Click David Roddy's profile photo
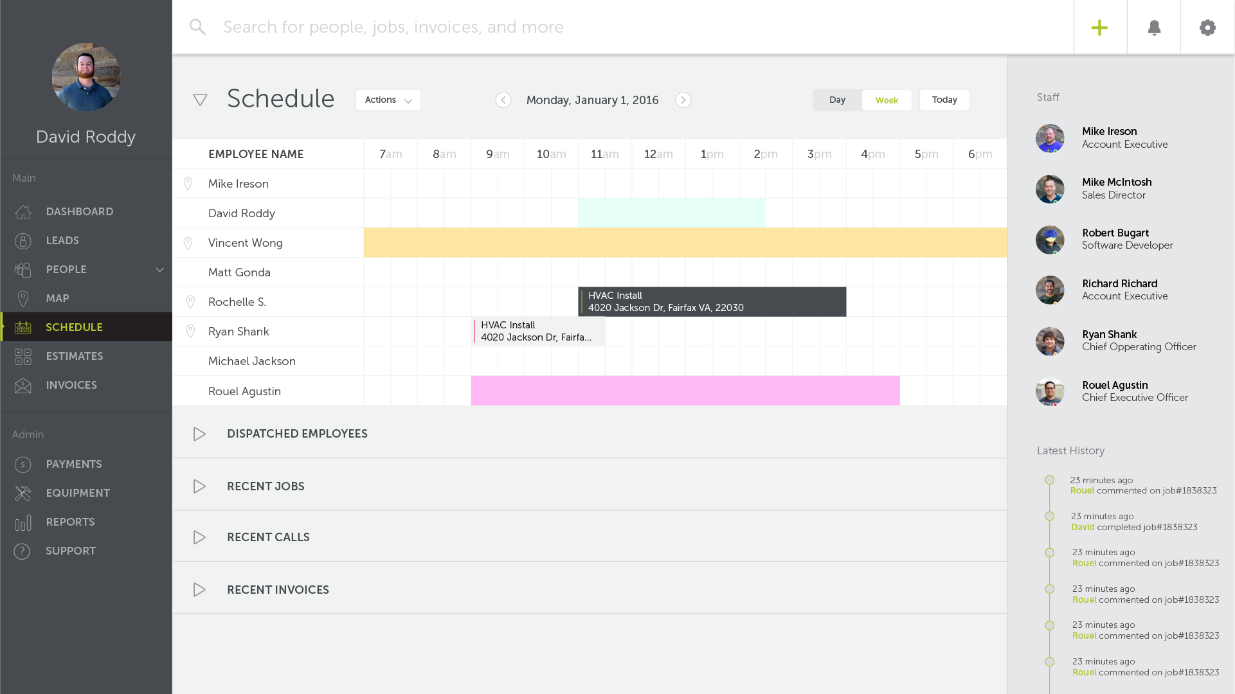Screen dimensions: 1235x694 [x=86, y=77]
